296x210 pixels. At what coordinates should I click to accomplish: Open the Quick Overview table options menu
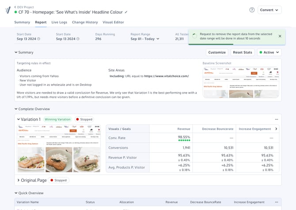(277, 202)
